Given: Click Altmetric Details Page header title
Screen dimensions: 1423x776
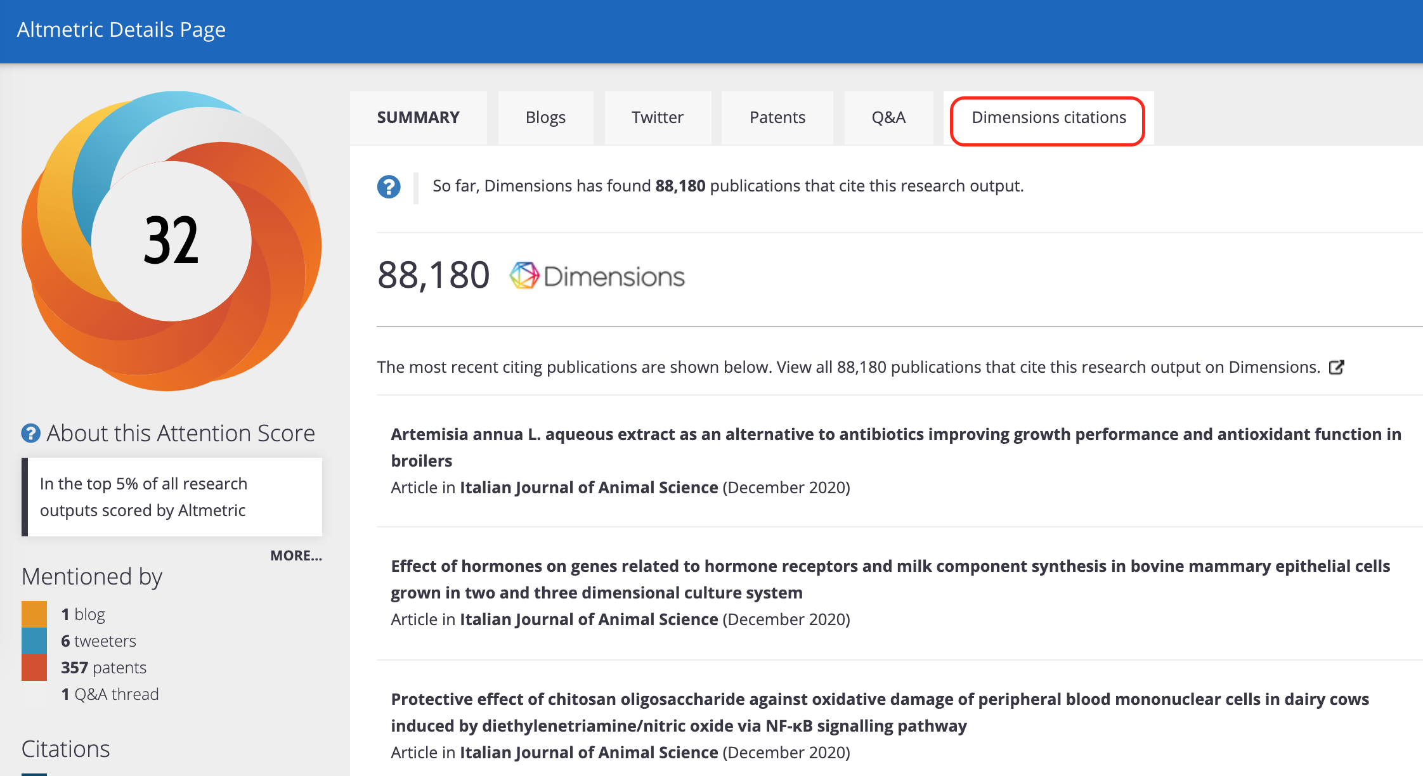Looking at the screenshot, I should 121,30.
